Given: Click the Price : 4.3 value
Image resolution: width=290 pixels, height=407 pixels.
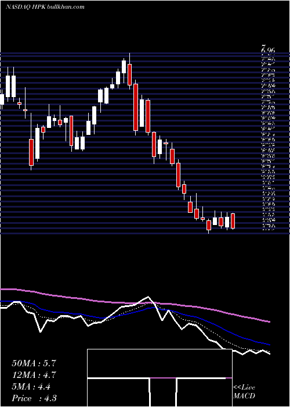Looking at the screenshot, I should click(34, 398).
